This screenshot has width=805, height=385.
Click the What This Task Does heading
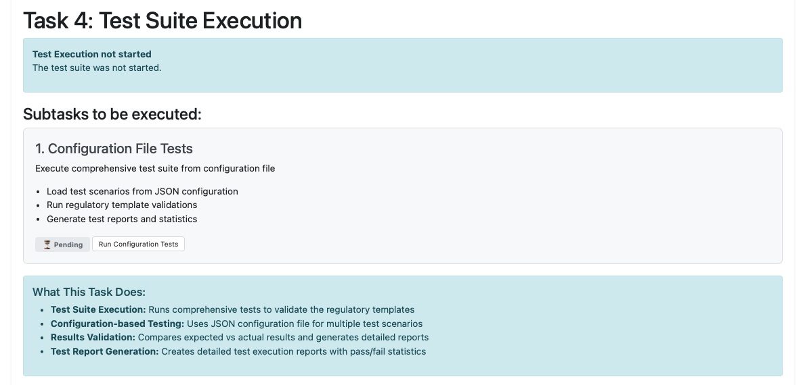pyautogui.click(x=89, y=292)
